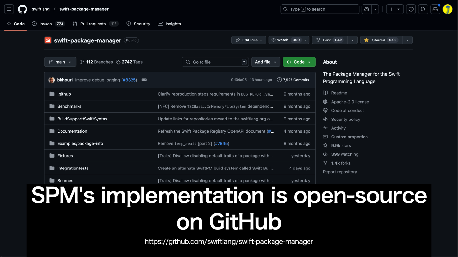Open the Apache-2.0 license link

tap(346, 102)
